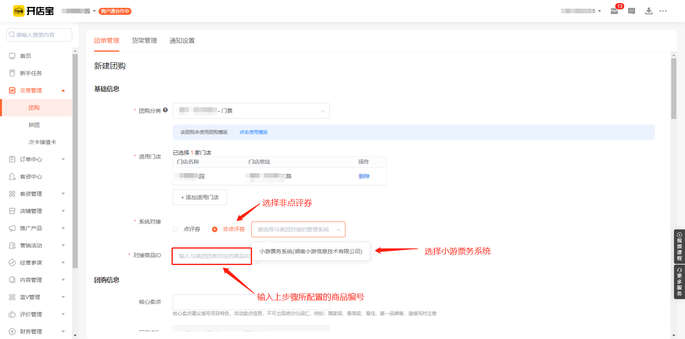This screenshot has width=685, height=339.
Task: Click the 点击使用模版 link
Action: click(x=254, y=132)
